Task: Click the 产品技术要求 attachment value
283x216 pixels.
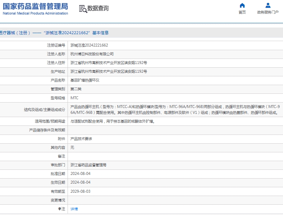Action: 81,139
